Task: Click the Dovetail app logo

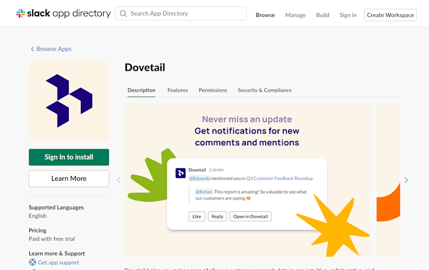Action: click(69, 101)
